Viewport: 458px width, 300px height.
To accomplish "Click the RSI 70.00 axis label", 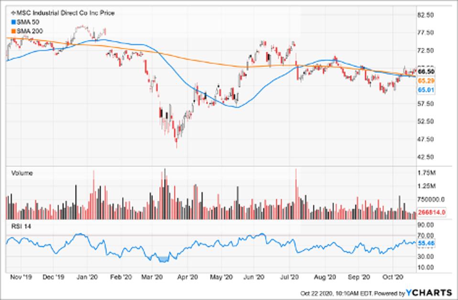I will point(426,236).
